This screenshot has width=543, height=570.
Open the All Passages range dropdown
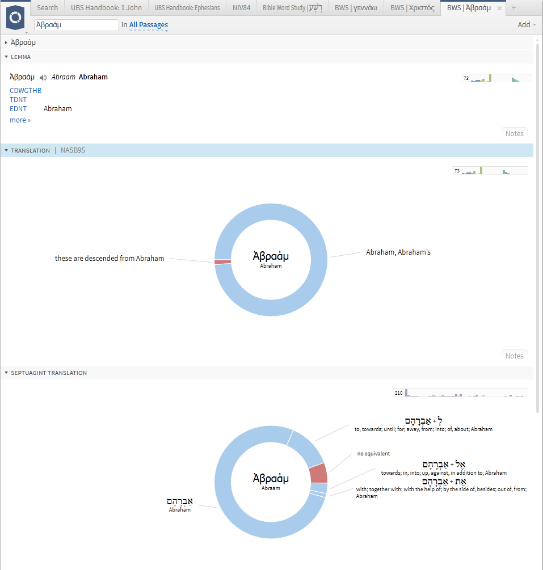point(149,25)
